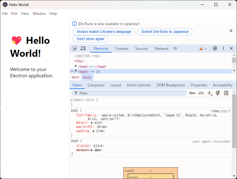Open DevTools settings gear
The height and width of the screenshot is (179, 237).
[x=215, y=48]
